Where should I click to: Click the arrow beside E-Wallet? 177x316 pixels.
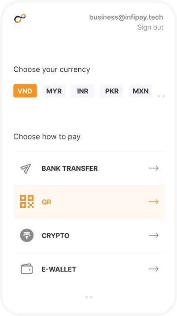(154, 269)
